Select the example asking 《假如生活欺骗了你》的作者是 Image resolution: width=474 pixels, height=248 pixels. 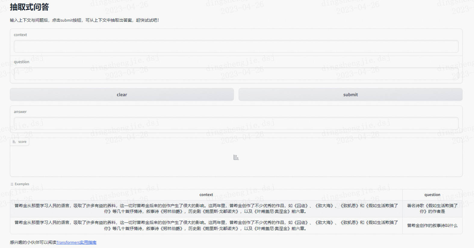point(432,209)
